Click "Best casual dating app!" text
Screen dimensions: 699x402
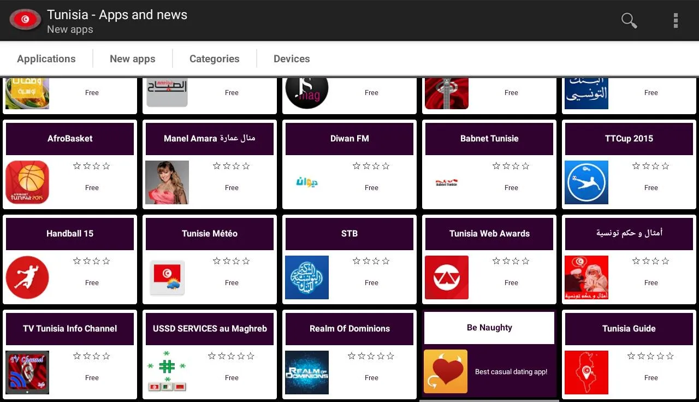coord(511,372)
